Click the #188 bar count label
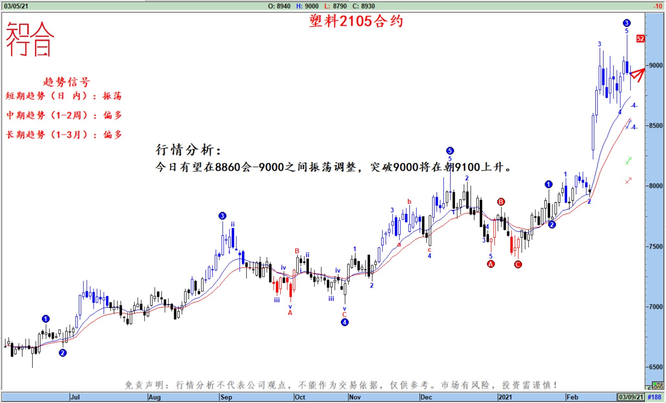 (654, 397)
